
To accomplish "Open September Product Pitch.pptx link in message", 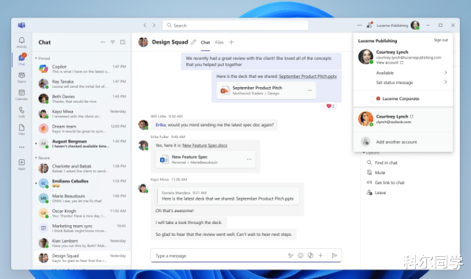I will coord(308,76).
